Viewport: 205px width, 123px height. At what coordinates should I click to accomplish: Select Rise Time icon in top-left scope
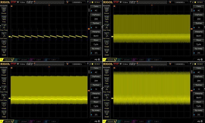tap(4, 26)
